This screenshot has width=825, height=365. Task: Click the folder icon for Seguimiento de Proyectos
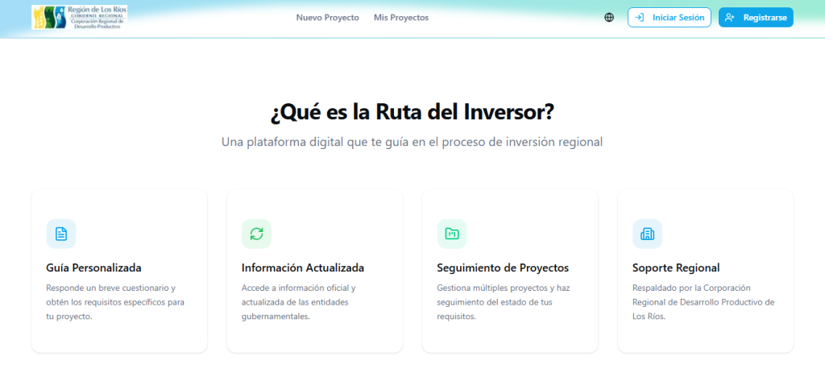click(x=452, y=234)
